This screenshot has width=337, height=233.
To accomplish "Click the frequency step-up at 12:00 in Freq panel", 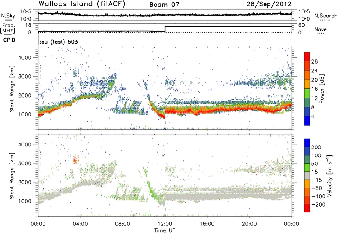I will (165, 29).
